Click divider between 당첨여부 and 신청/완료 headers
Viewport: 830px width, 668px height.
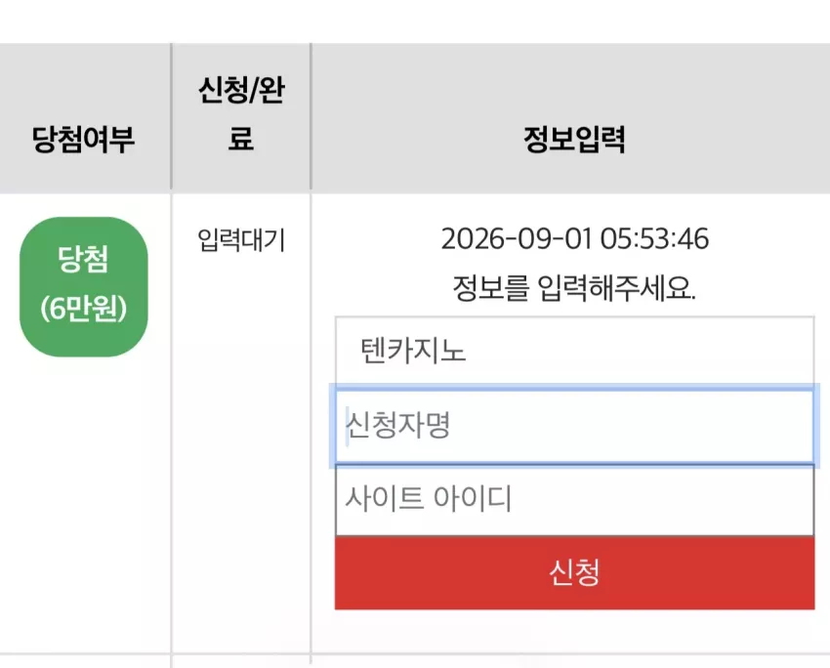172,116
